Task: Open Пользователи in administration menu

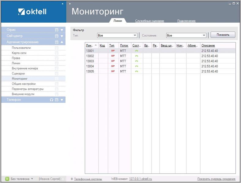Action: point(21,48)
